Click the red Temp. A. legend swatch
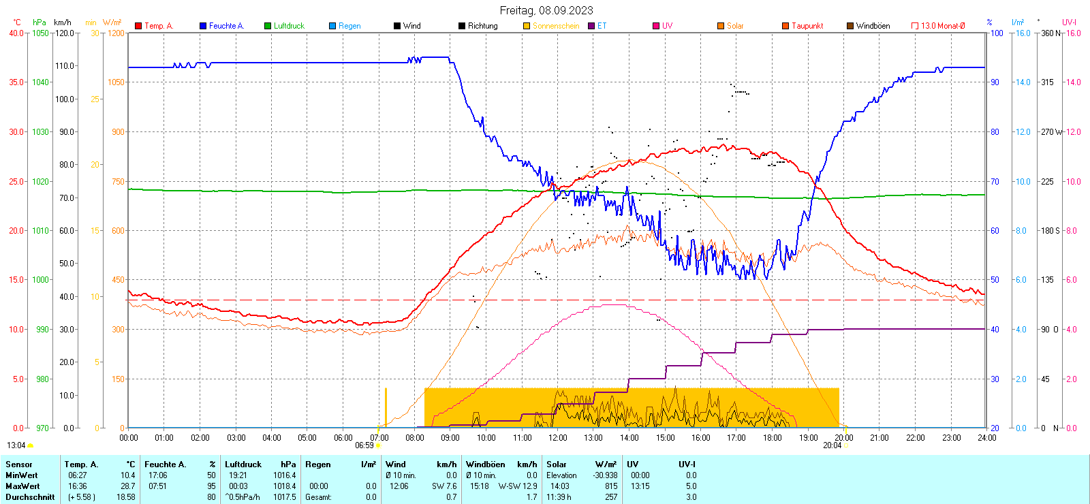Screen dimensions: 1090x504 pos(138,26)
